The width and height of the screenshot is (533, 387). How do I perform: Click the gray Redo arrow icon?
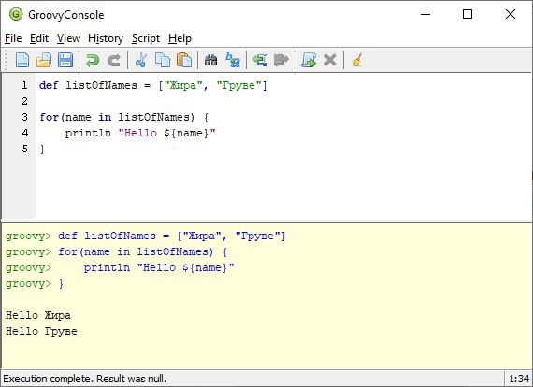pos(114,61)
